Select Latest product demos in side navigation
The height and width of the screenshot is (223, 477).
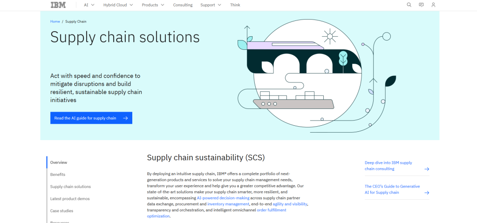click(70, 199)
